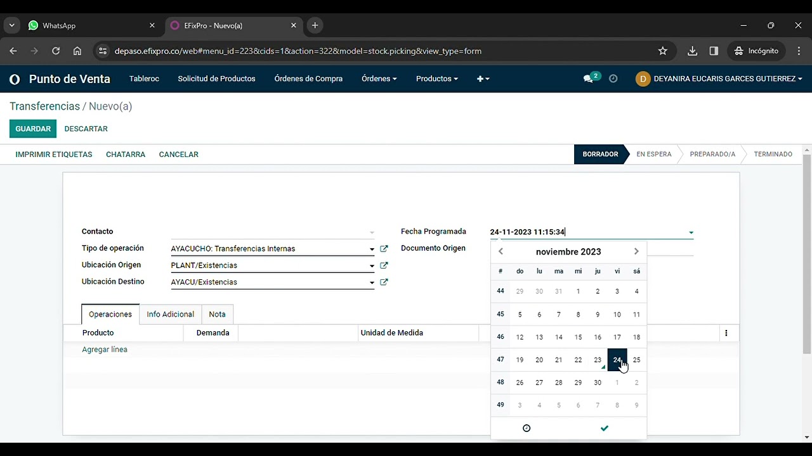This screenshot has width=812, height=456.
Task: Click Agregar línea link
Action: (x=105, y=350)
